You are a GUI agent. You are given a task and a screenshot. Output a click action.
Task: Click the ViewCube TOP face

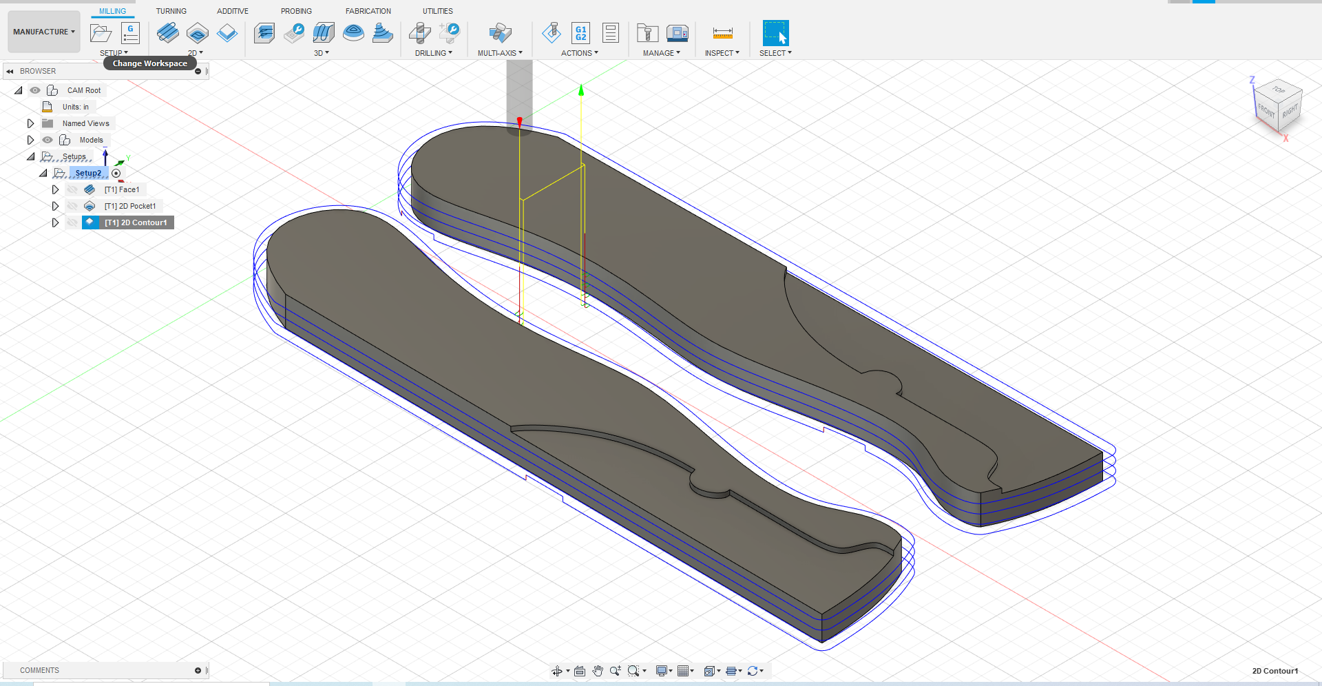(x=1279, y=90)
